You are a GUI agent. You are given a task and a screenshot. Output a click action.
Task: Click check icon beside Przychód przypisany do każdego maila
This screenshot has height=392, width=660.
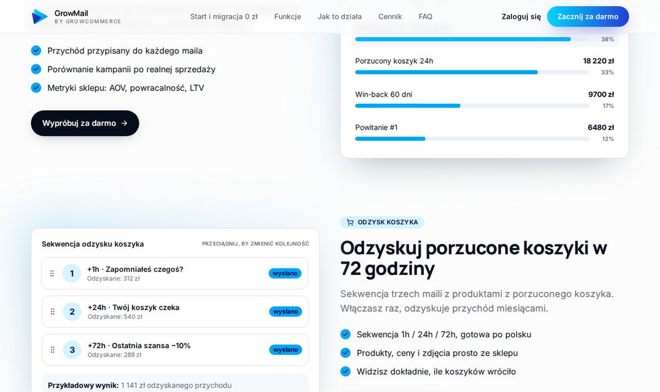(36, 51)
